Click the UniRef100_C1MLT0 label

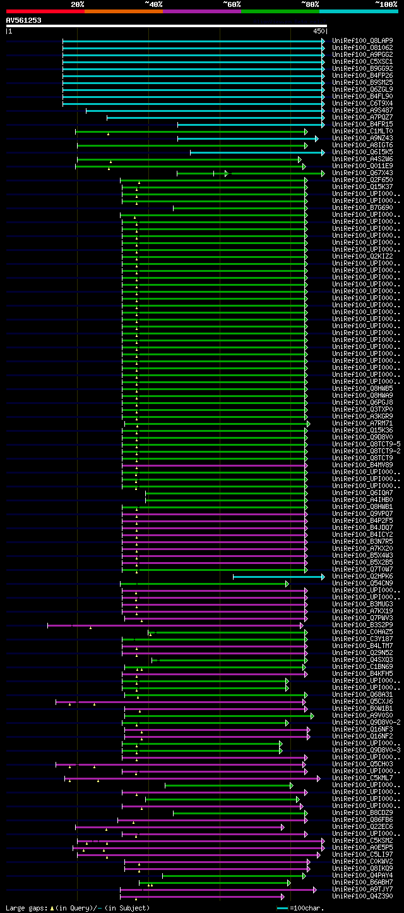(362, 132)
